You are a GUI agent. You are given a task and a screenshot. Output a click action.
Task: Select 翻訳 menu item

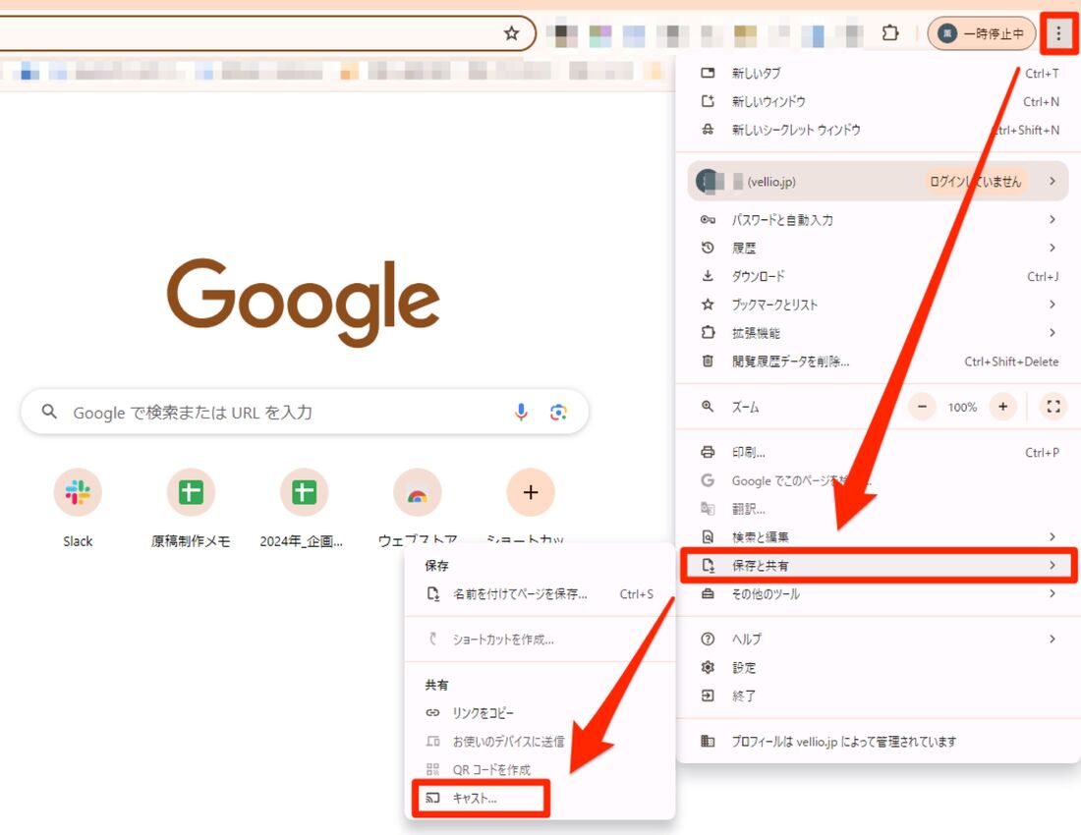878,509
